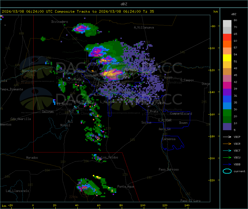Pick the blue 36 dBZ color swatch
Screen dimensions: 248x209
227,99
